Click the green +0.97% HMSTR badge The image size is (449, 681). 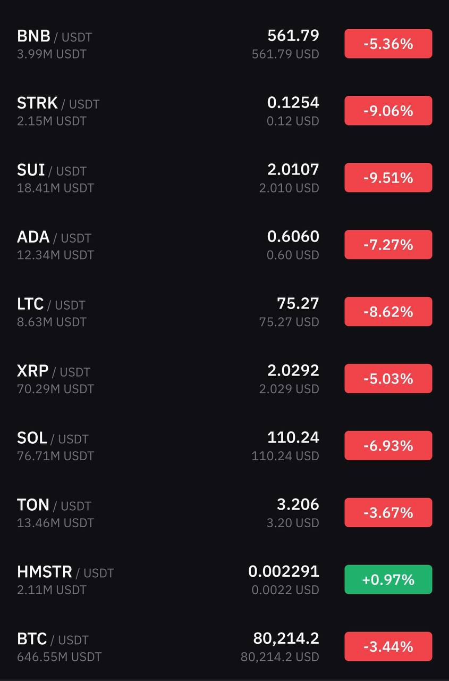(388, 580)
